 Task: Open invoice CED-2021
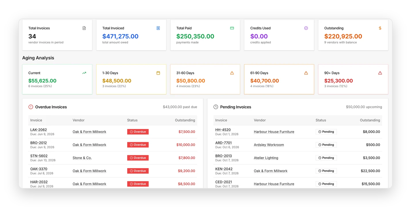(x=223, y=182)
